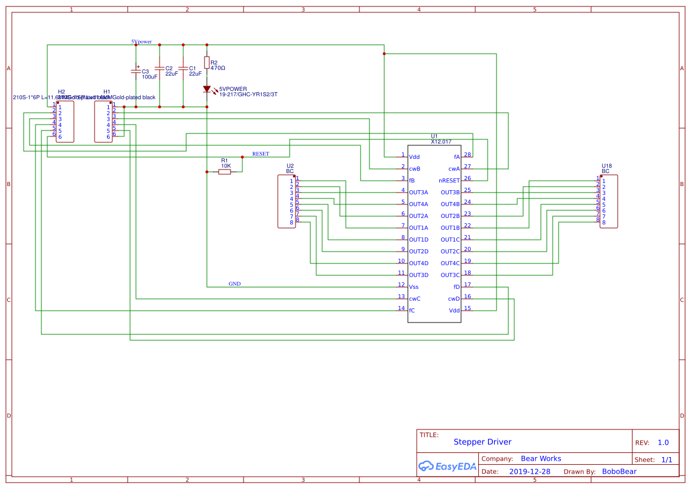This screenshot has height=489, width=691.
Task: Click the EasyEDA logo in title block
Action: (447, 467)
